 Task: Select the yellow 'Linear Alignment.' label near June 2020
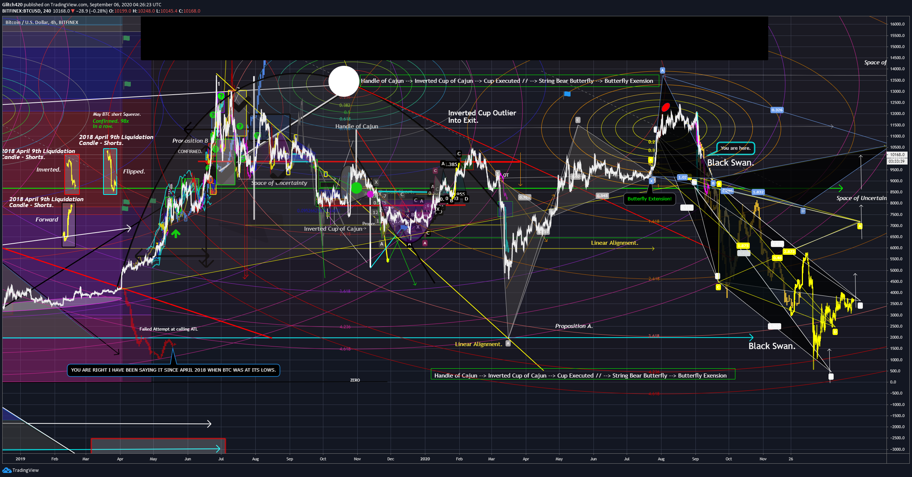pyautogui.click(x=614, y=243)
